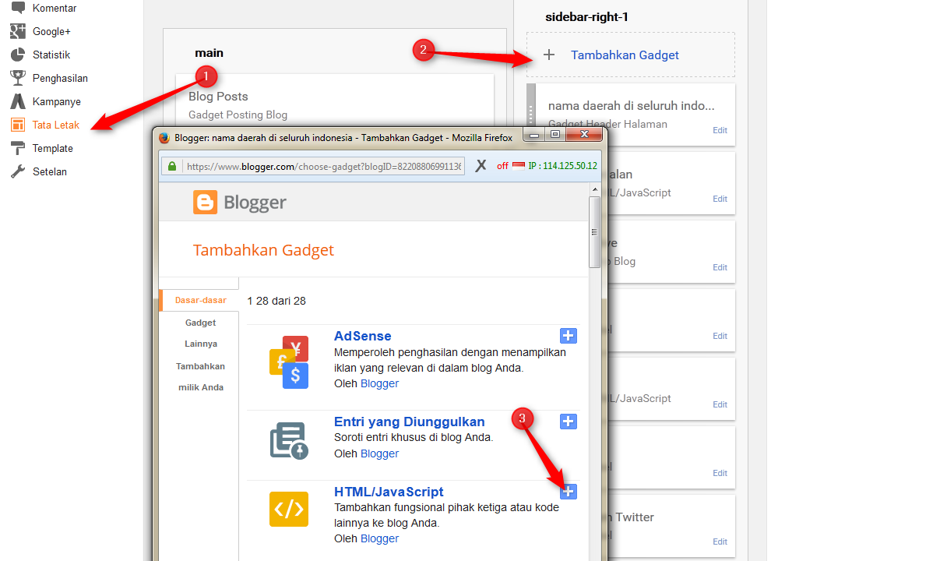This screenshot has height=561, width=940.
Task: Click the 'sidebar-right-1' section label
Action: [586, 17]
